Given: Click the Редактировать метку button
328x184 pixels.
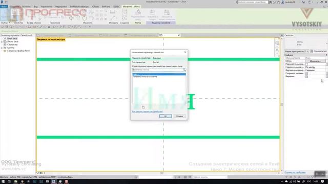Looking at the screenshot, I should point(138,15).
